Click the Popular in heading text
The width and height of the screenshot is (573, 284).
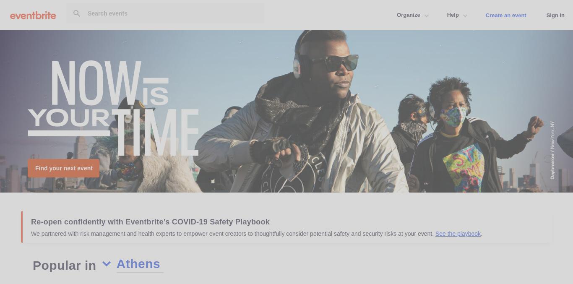[x=65, y=266]
